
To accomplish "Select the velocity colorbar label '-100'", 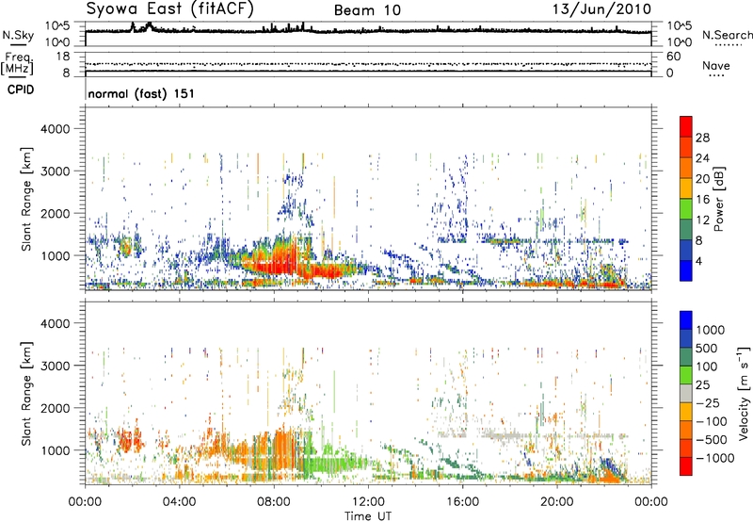I will click(712, 421).
